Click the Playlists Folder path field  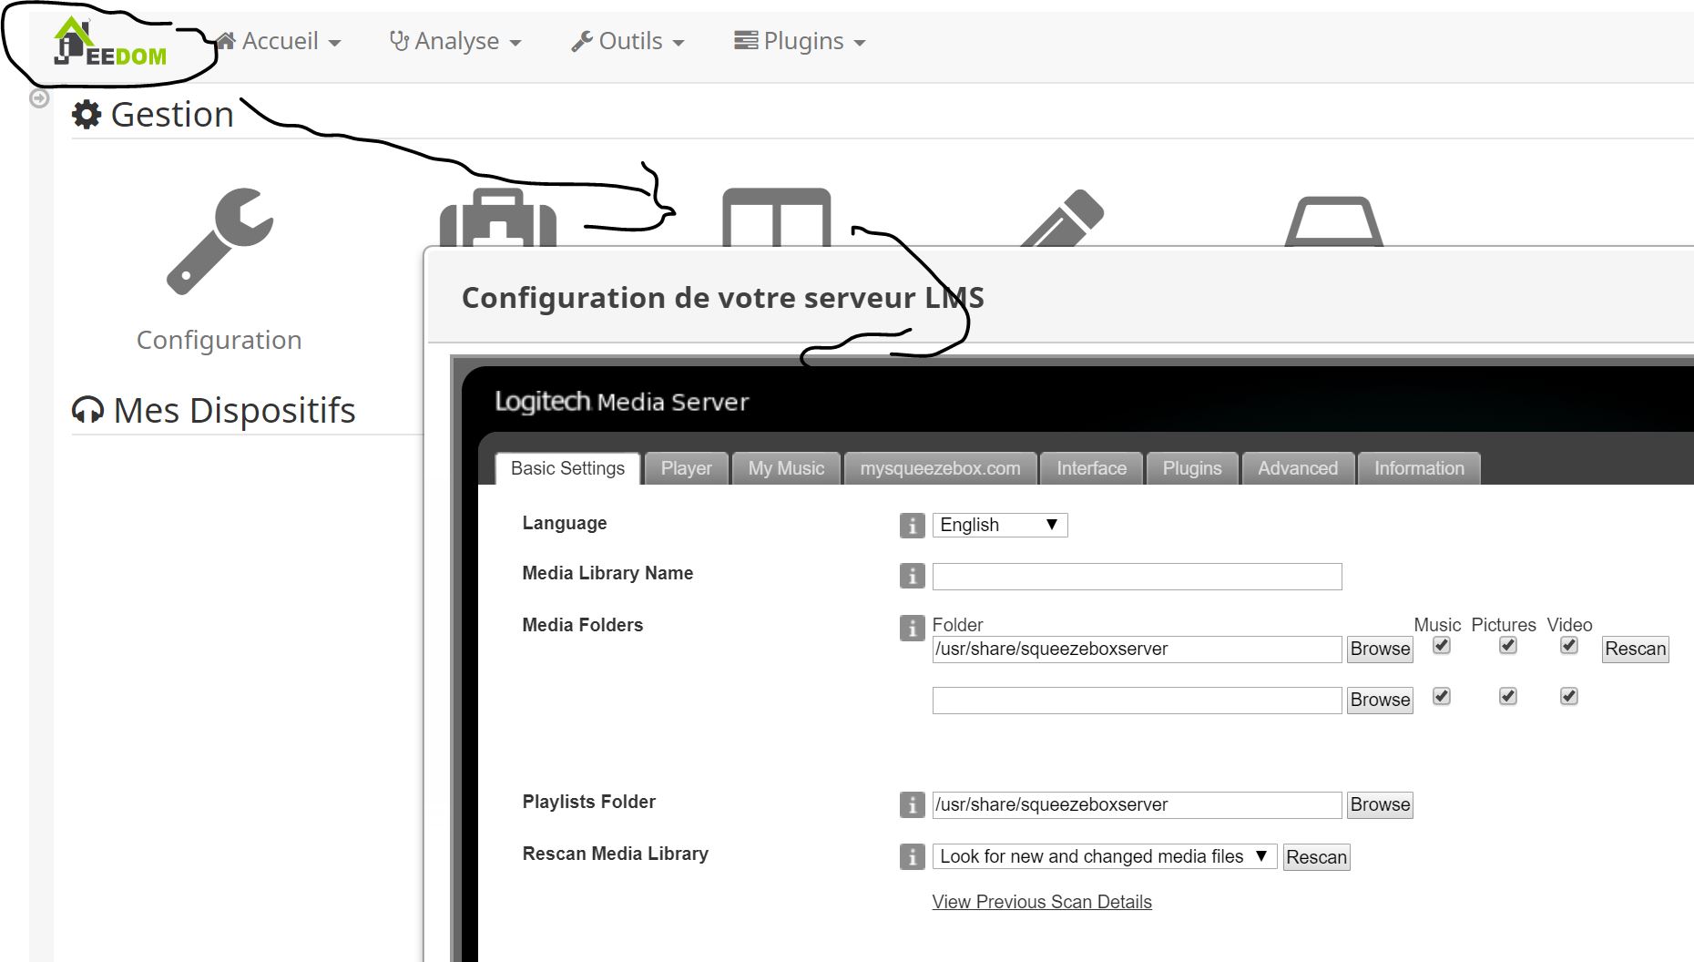(x=1137, y=804)
